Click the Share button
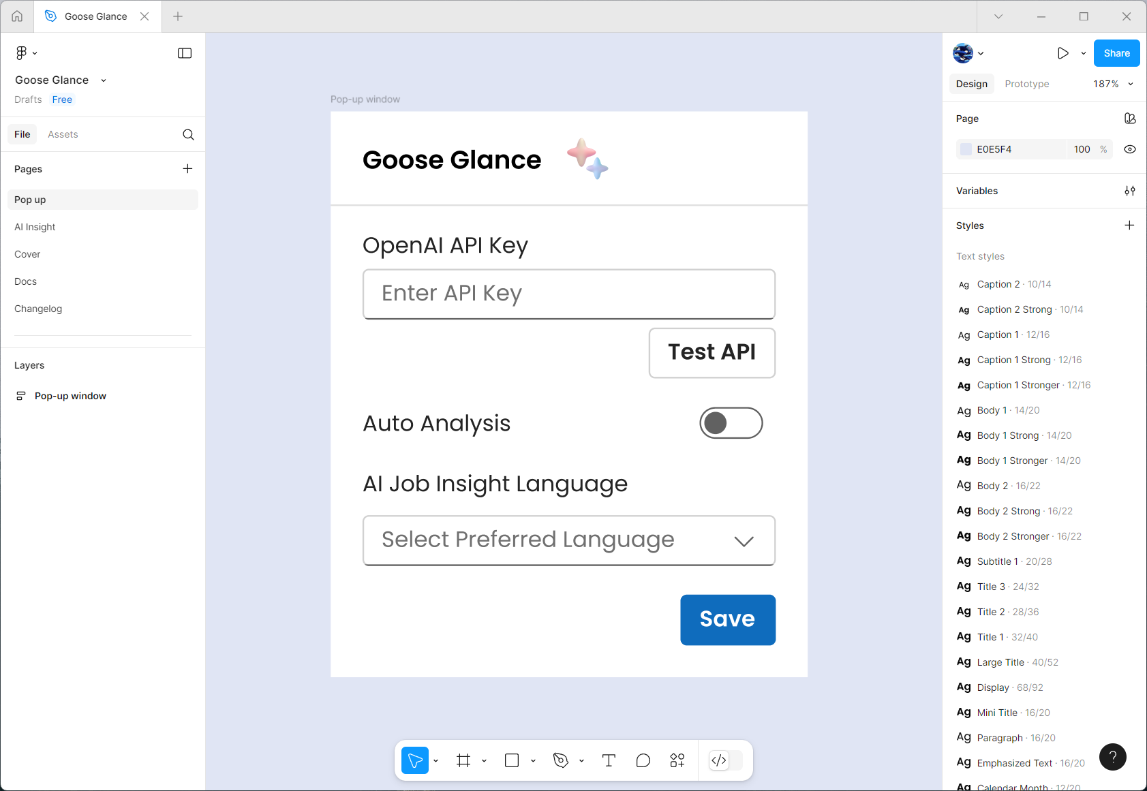 (x=1116, y=53)
